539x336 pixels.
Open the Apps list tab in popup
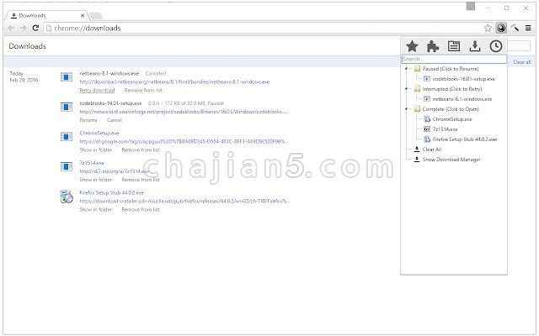pyautogui.click(x=454, y=46)
